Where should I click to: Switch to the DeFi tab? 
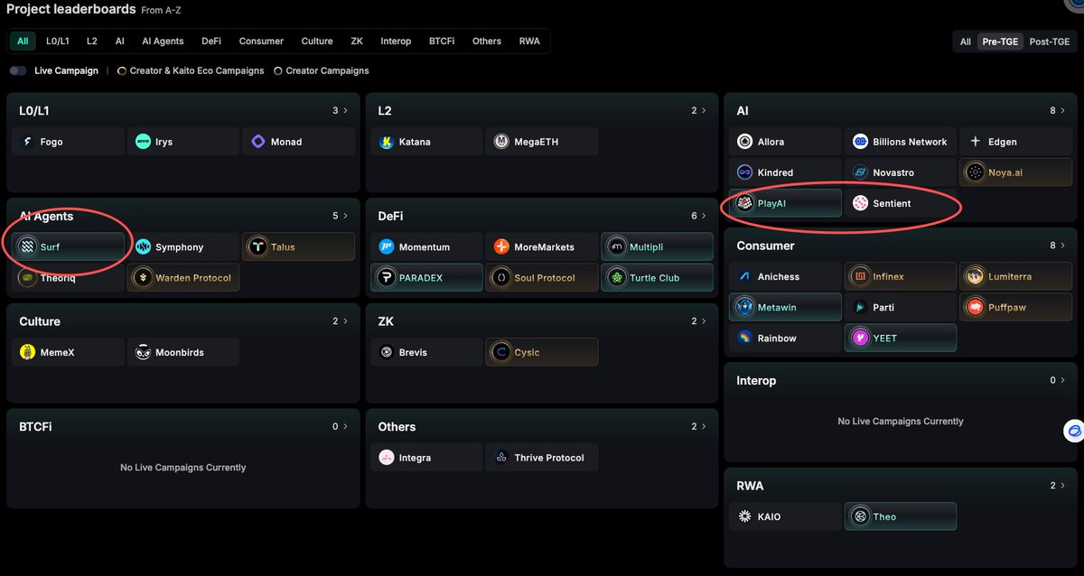click(211, 42)
